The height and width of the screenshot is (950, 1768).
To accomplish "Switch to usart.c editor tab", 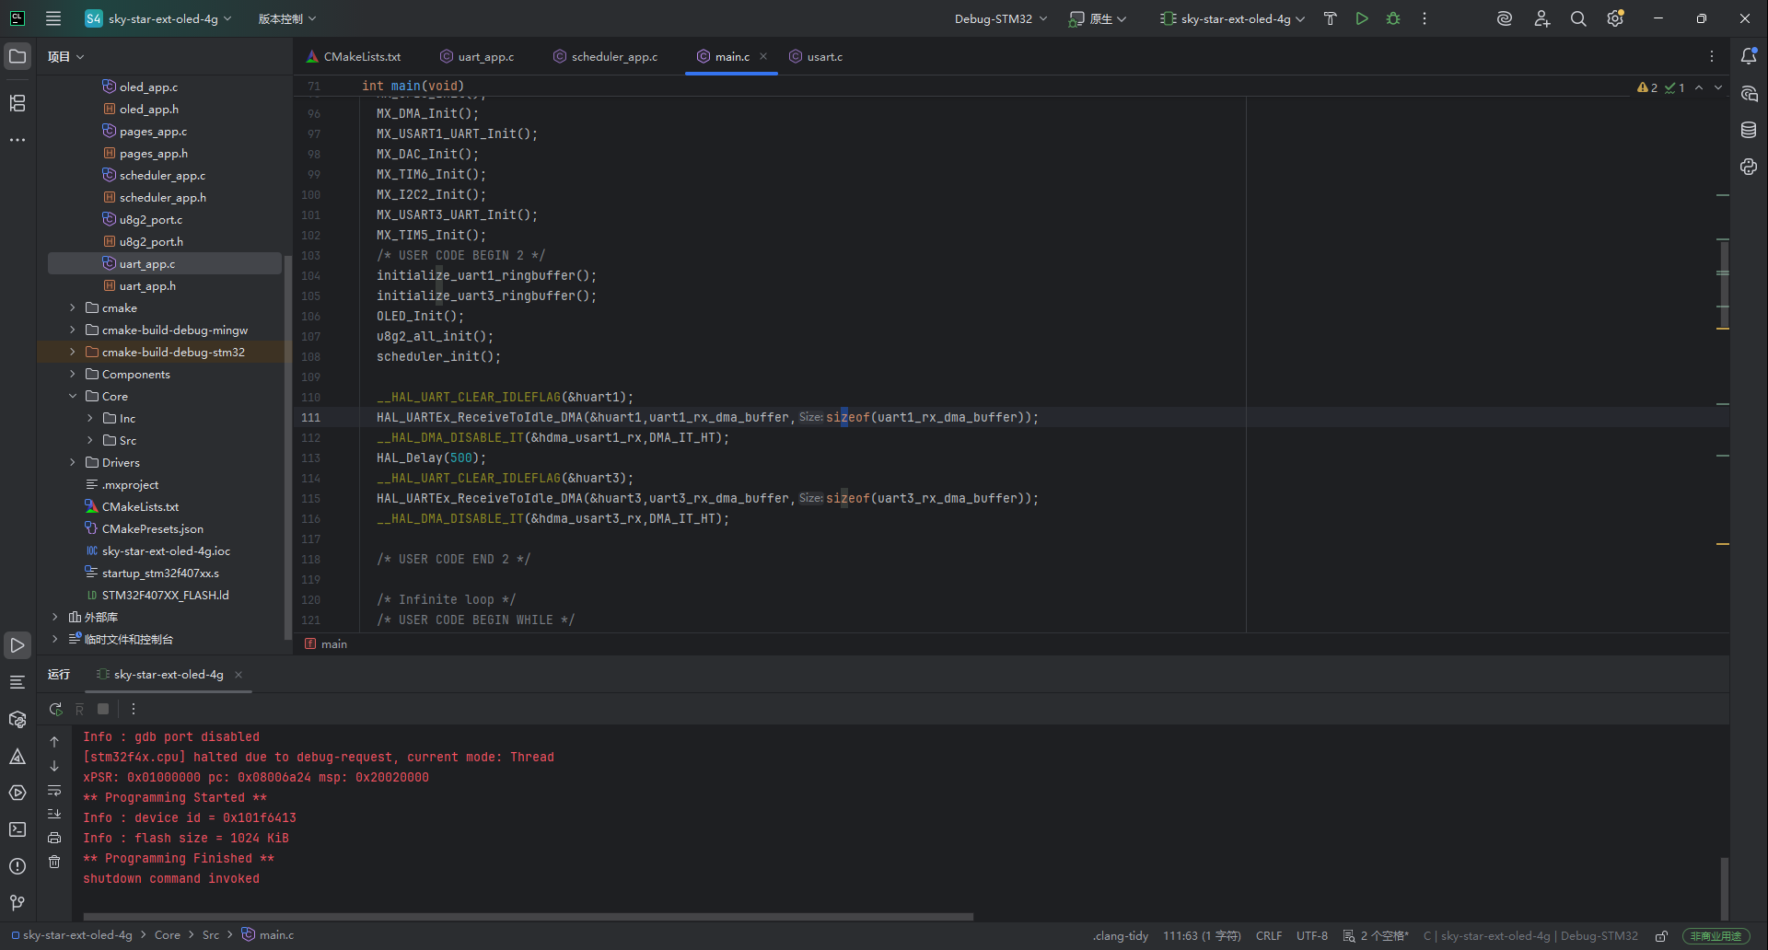I will 816,57.
